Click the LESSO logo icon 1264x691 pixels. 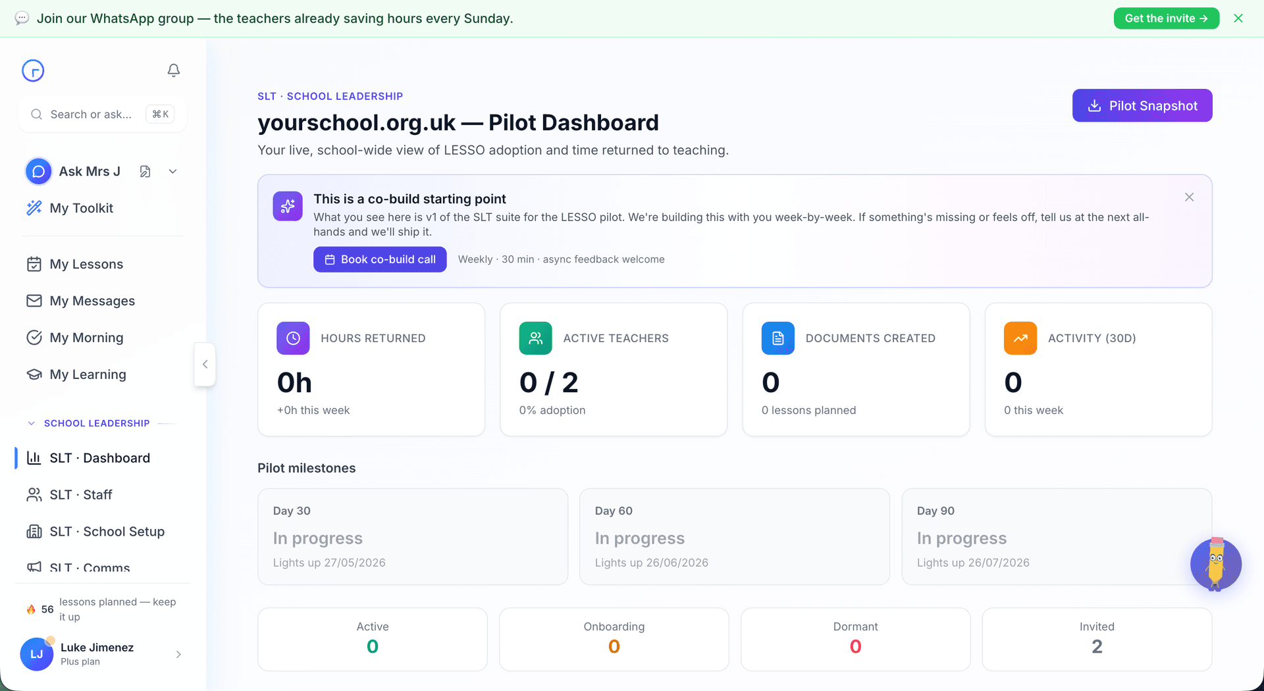point(33,70)
